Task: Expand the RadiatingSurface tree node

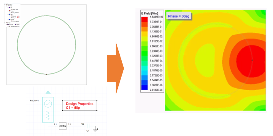Action: pos(8,26)
